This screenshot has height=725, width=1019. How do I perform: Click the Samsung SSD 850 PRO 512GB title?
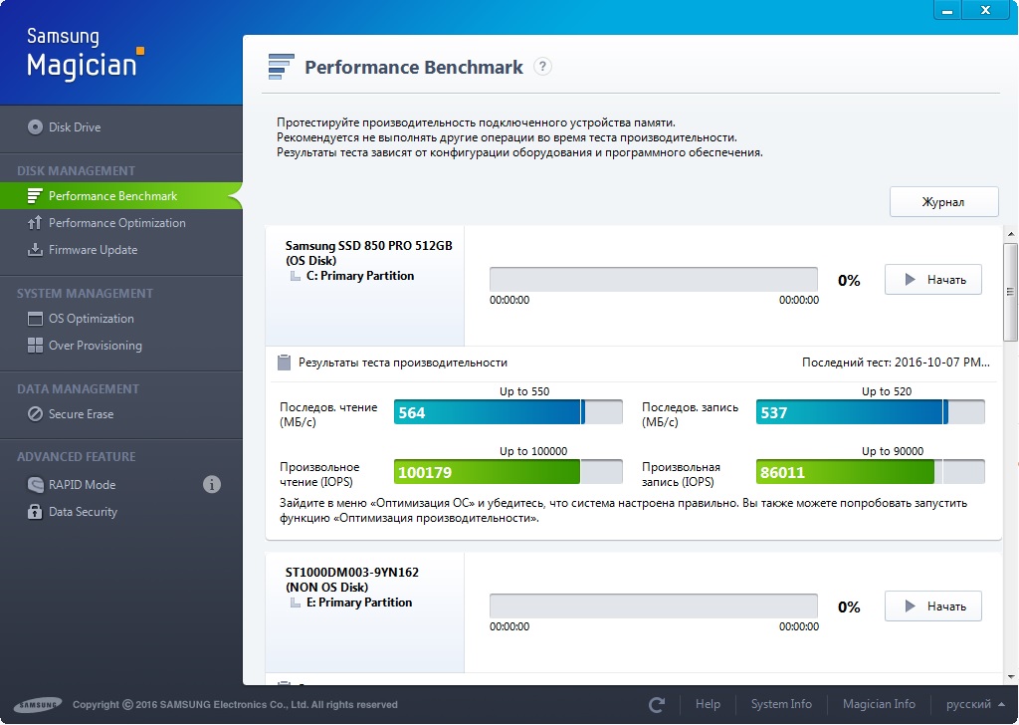pos(368,246)
